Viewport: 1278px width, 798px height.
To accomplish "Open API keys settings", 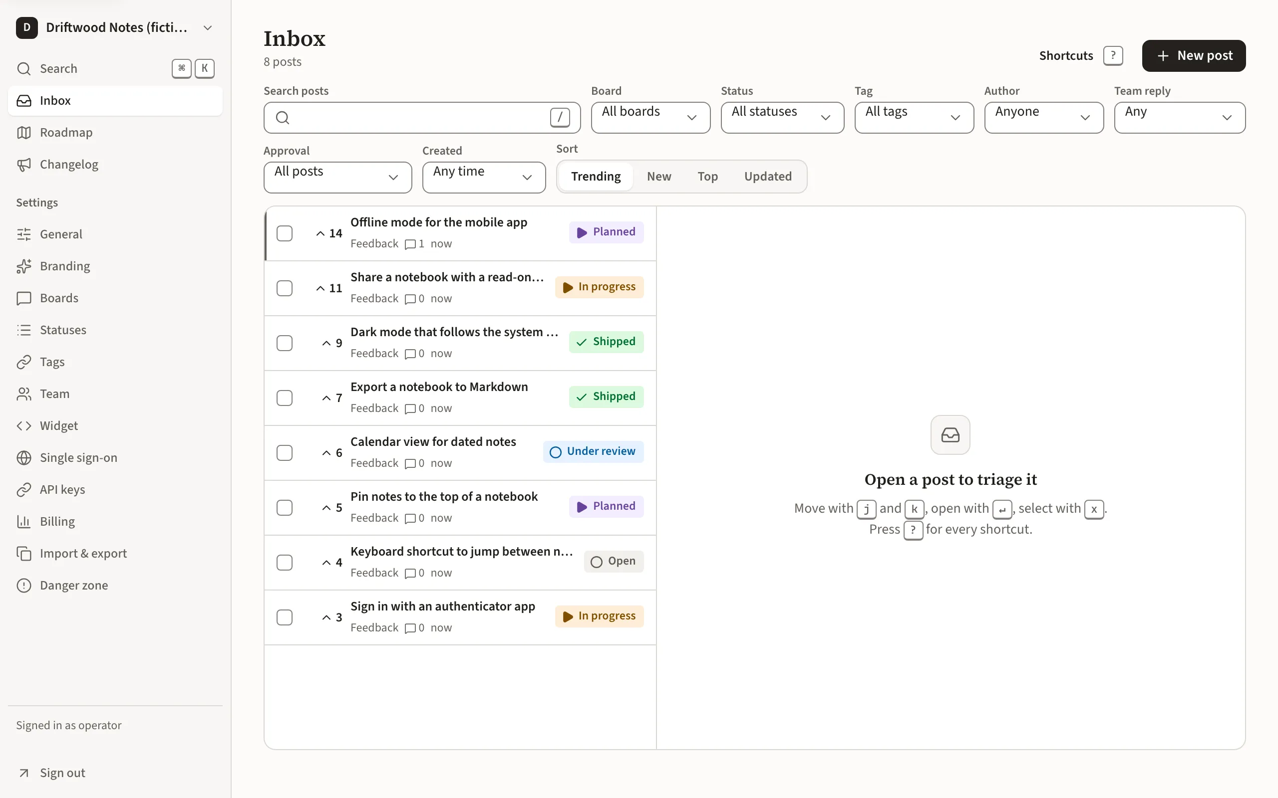I will [115, 490].
